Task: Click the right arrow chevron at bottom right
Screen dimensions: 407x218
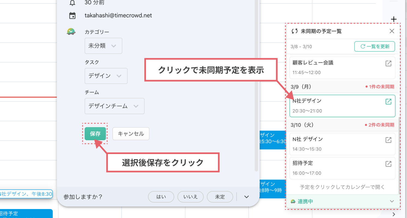Action: click(x=394, y=214)
